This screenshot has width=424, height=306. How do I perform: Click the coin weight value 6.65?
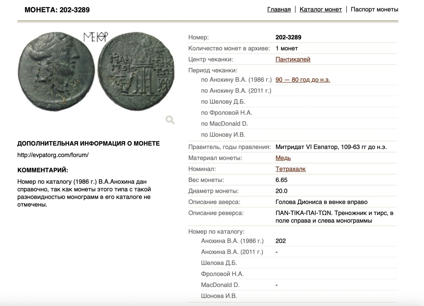[x=281, y=180]
